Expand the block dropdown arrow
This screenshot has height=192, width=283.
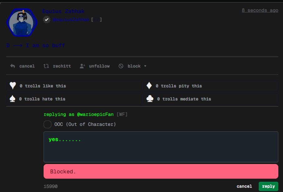pos(145,66)
